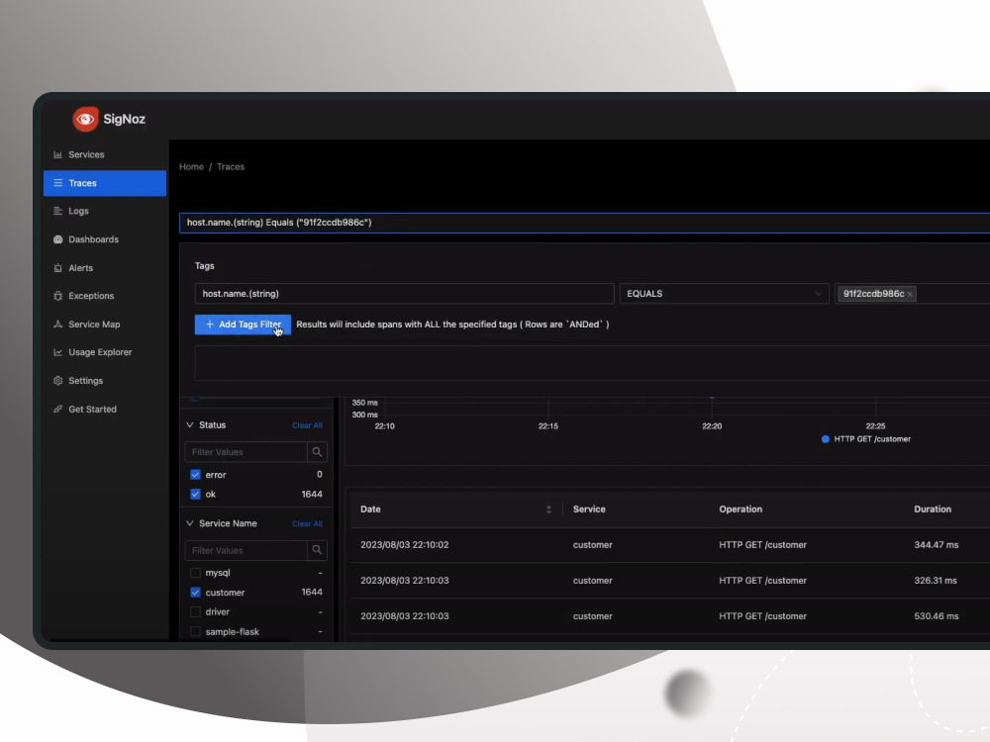The image size is (990, 742).
Task: Check the driver service checkbox
Action: click(195, 612)
